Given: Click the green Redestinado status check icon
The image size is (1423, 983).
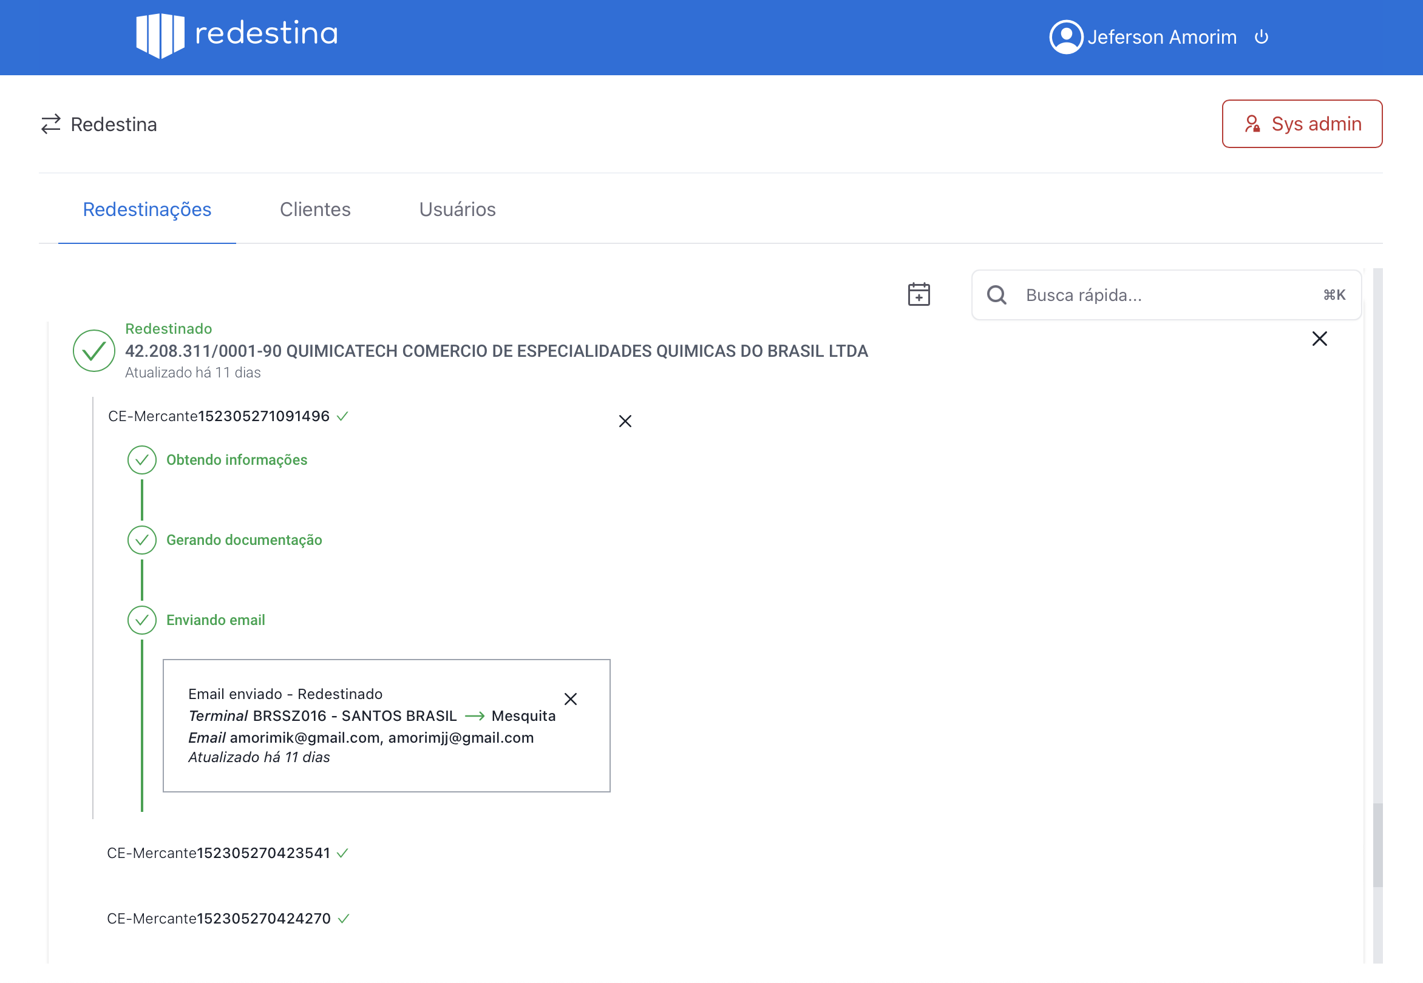Looking at the screenshot, I should 93,351.
